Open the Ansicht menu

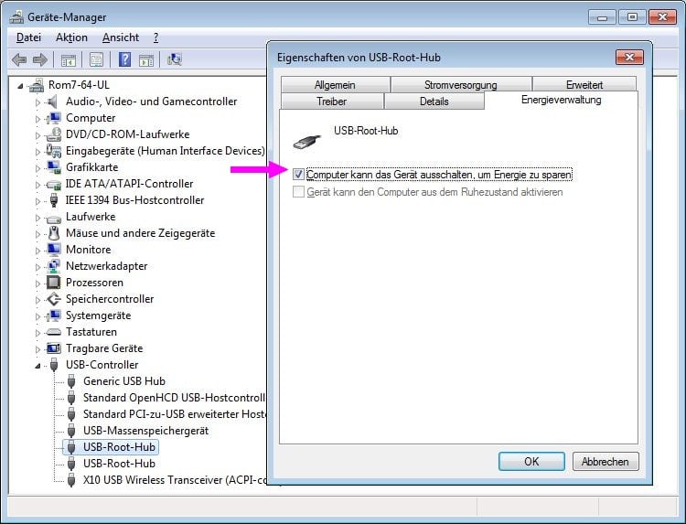pos(121,37)
